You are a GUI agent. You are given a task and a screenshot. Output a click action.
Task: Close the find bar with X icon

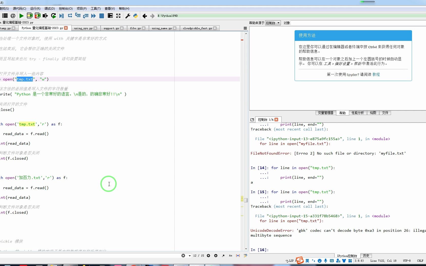pos(183,256)
